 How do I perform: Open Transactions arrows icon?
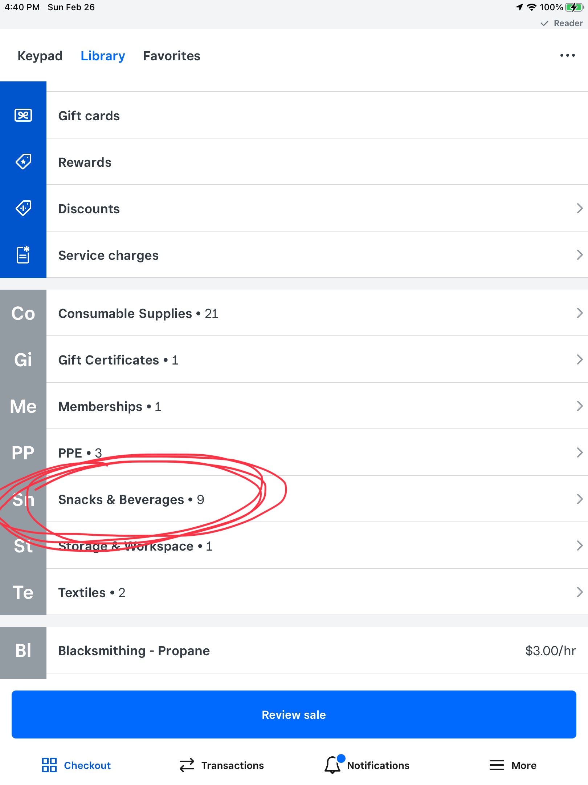187,765
